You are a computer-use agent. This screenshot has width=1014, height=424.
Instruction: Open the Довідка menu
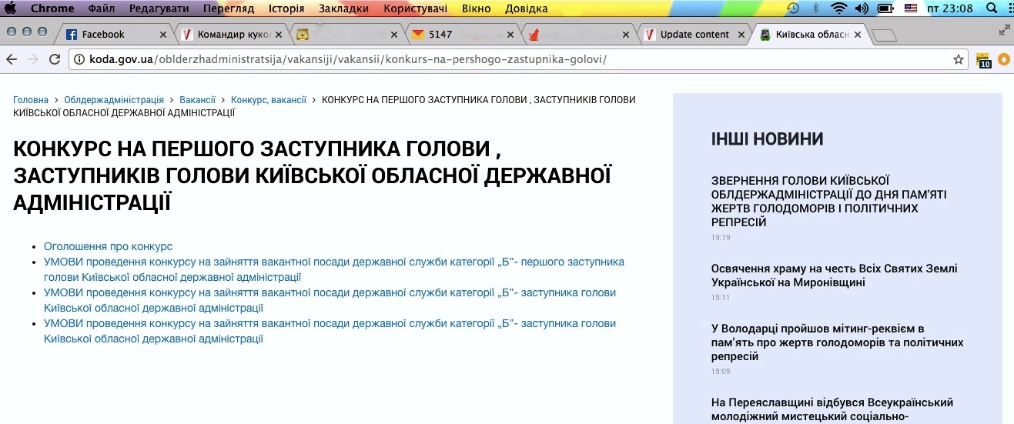click(x=527, y=8)
